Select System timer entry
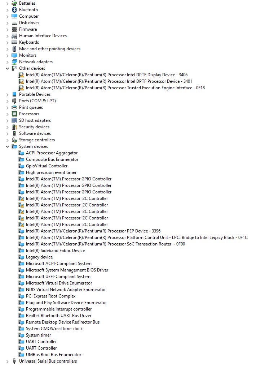The height and width of the screenshot is (372, 265). [x=38, y=335]
